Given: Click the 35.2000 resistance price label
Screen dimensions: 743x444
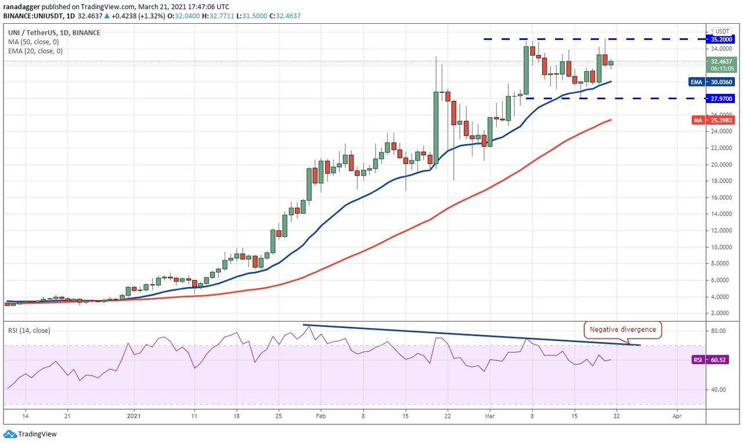Looking at the screenshot, I should click(722, 39).
